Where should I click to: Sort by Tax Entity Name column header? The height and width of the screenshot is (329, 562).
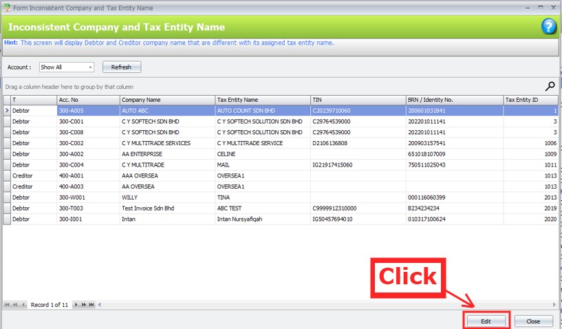point(261,100)
